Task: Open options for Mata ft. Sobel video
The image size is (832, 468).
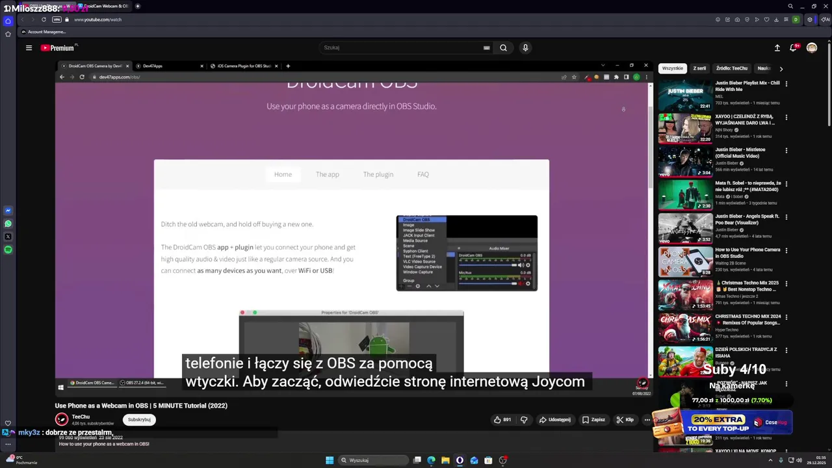Action: pyautogui.click(x=786, y=184)
